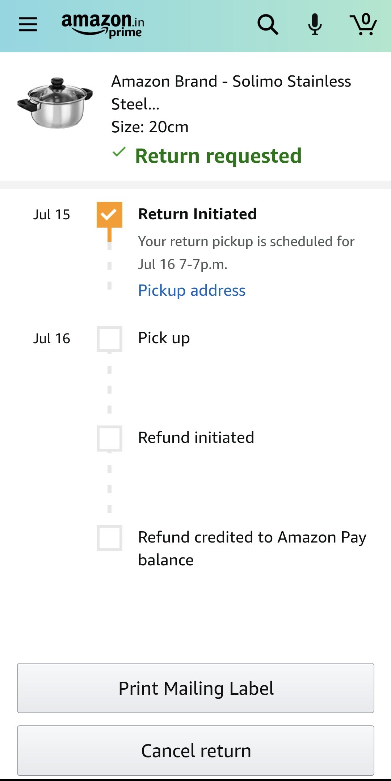Select the Return Initiated heading

click(x=197, y=214)
